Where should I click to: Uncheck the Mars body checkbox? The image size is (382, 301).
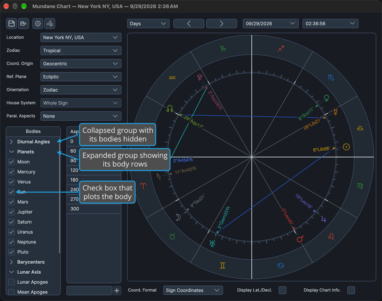pos(12,202)
